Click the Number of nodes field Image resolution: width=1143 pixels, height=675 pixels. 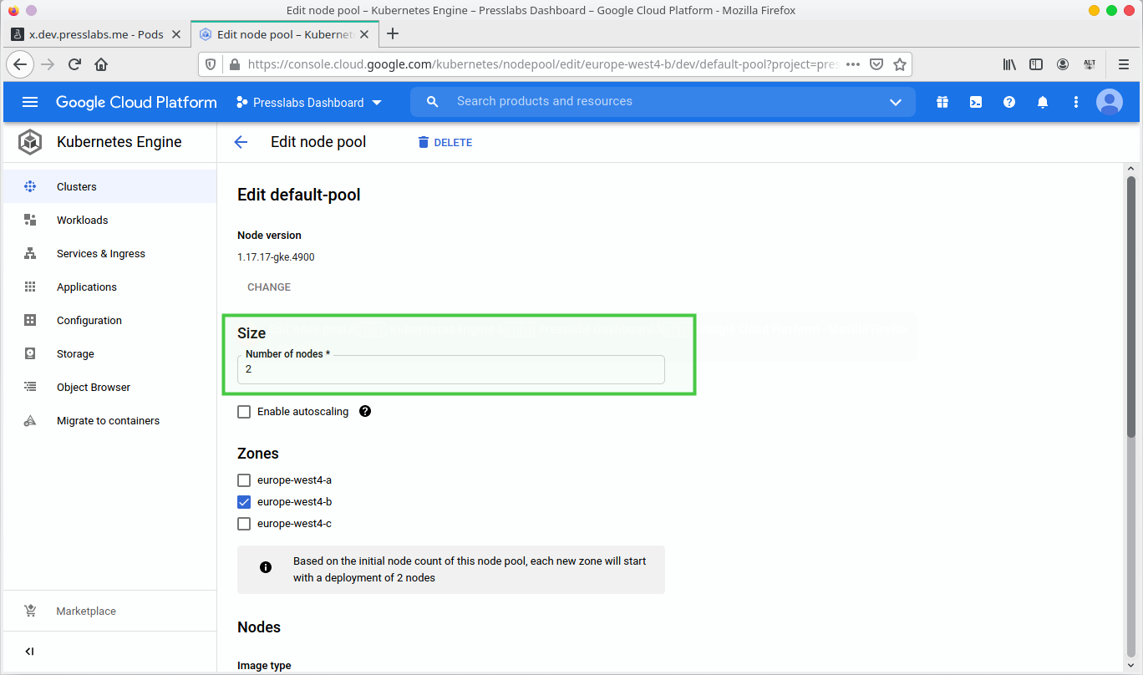(451, 369)
